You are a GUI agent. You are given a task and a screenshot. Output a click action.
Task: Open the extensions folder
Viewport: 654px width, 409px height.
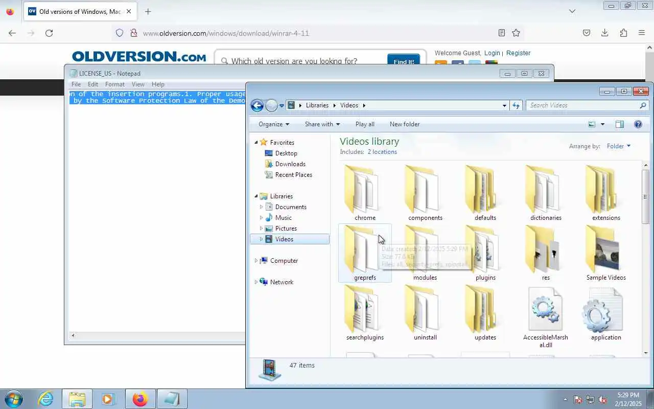606,193
